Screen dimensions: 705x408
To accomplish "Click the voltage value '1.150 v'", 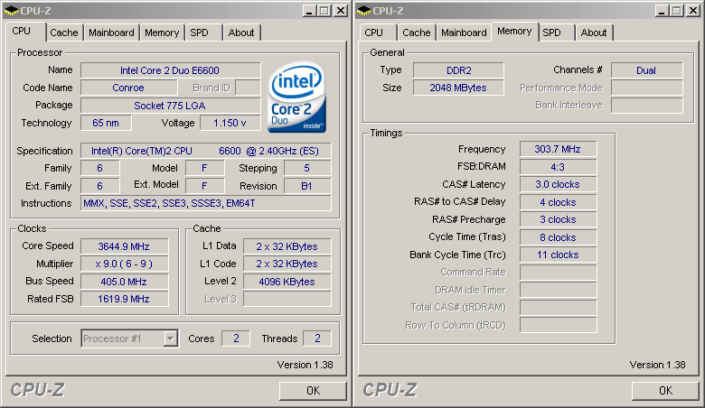I will (230, 123).
